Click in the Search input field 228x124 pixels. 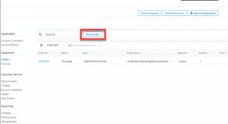click(x=60, y=34)
